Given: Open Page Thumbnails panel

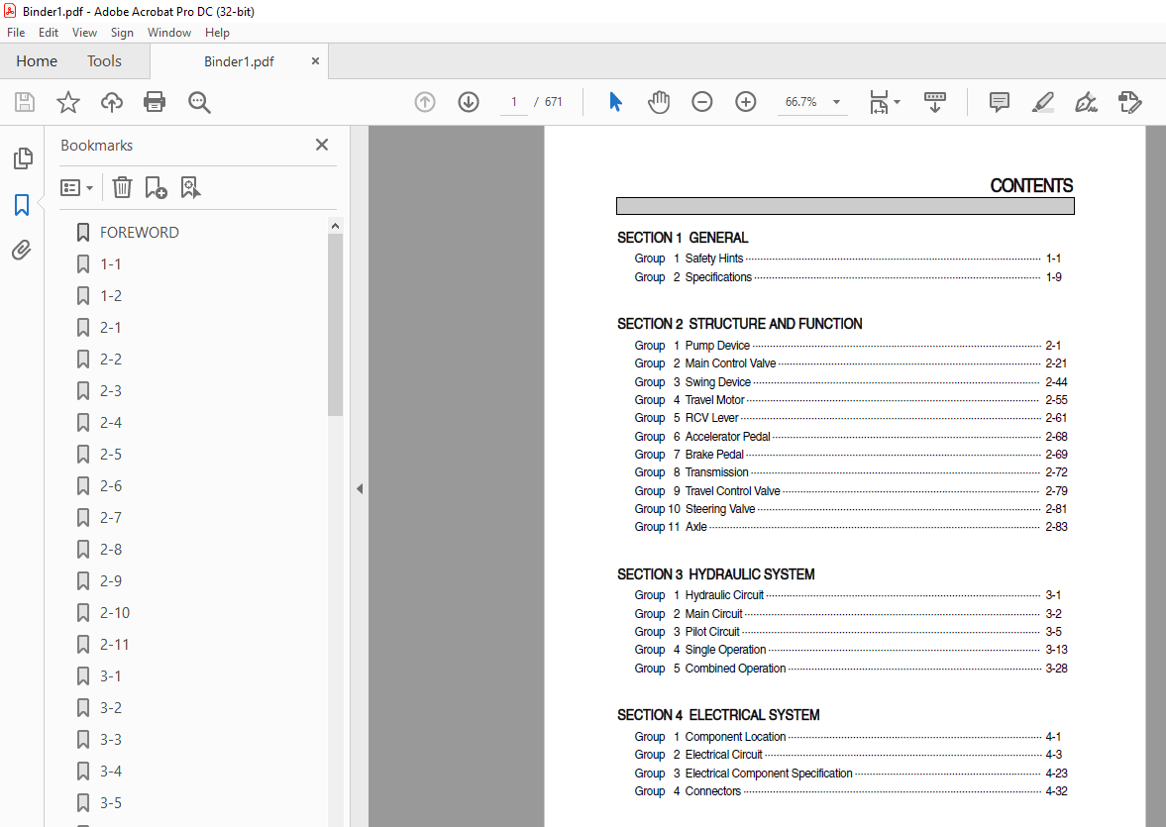Looking at the screenshot, I should (23, 158).
